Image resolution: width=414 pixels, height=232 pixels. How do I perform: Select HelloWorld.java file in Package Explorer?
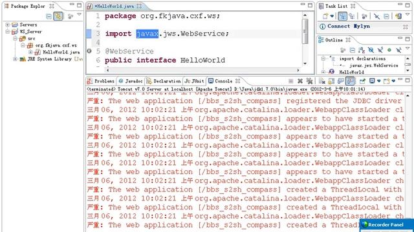point(61,52)
